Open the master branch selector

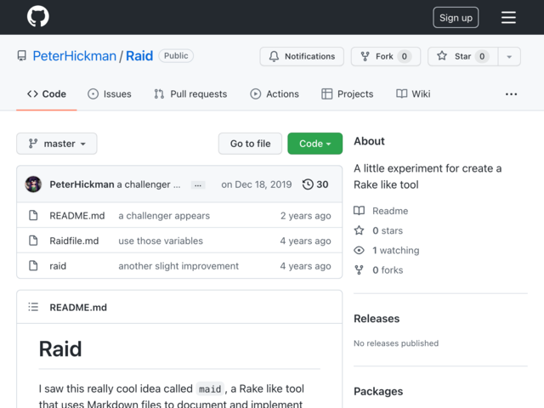[57, 144]
